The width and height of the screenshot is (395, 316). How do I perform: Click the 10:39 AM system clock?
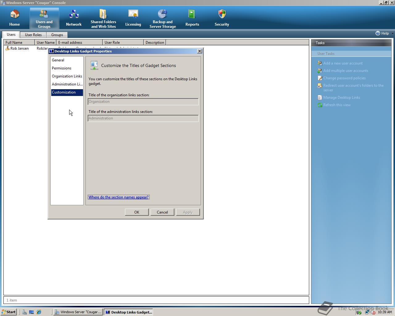(x=385, y=312)
